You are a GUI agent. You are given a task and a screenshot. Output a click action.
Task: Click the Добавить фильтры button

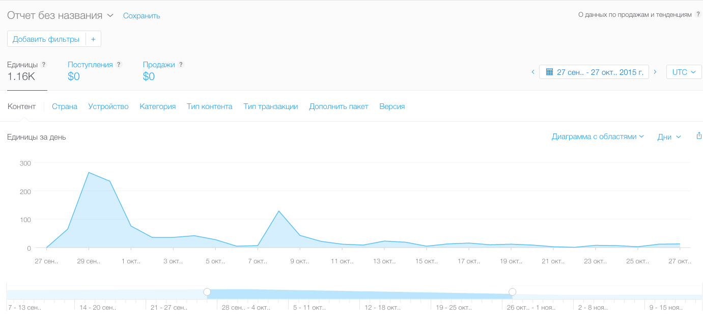coord(46,39)
